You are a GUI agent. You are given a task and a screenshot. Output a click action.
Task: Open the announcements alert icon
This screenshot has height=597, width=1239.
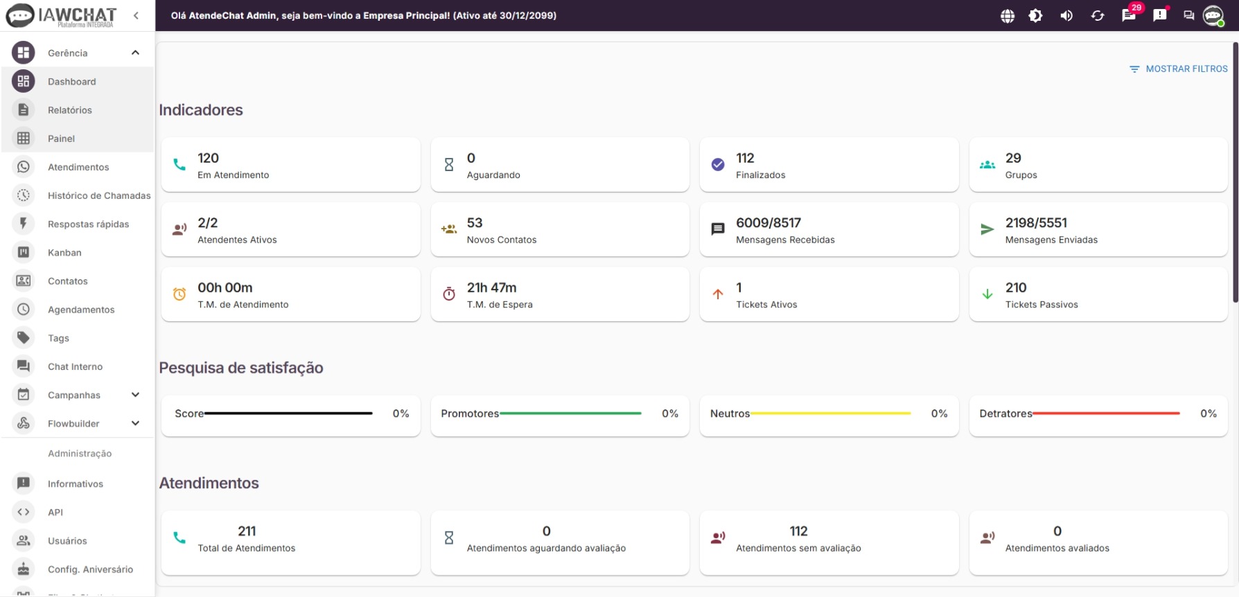pyautogui.click(x=1160, y=15)
